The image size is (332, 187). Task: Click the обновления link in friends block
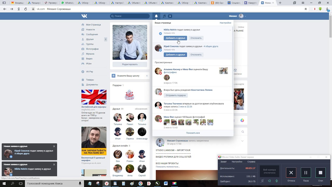point(141,109)
